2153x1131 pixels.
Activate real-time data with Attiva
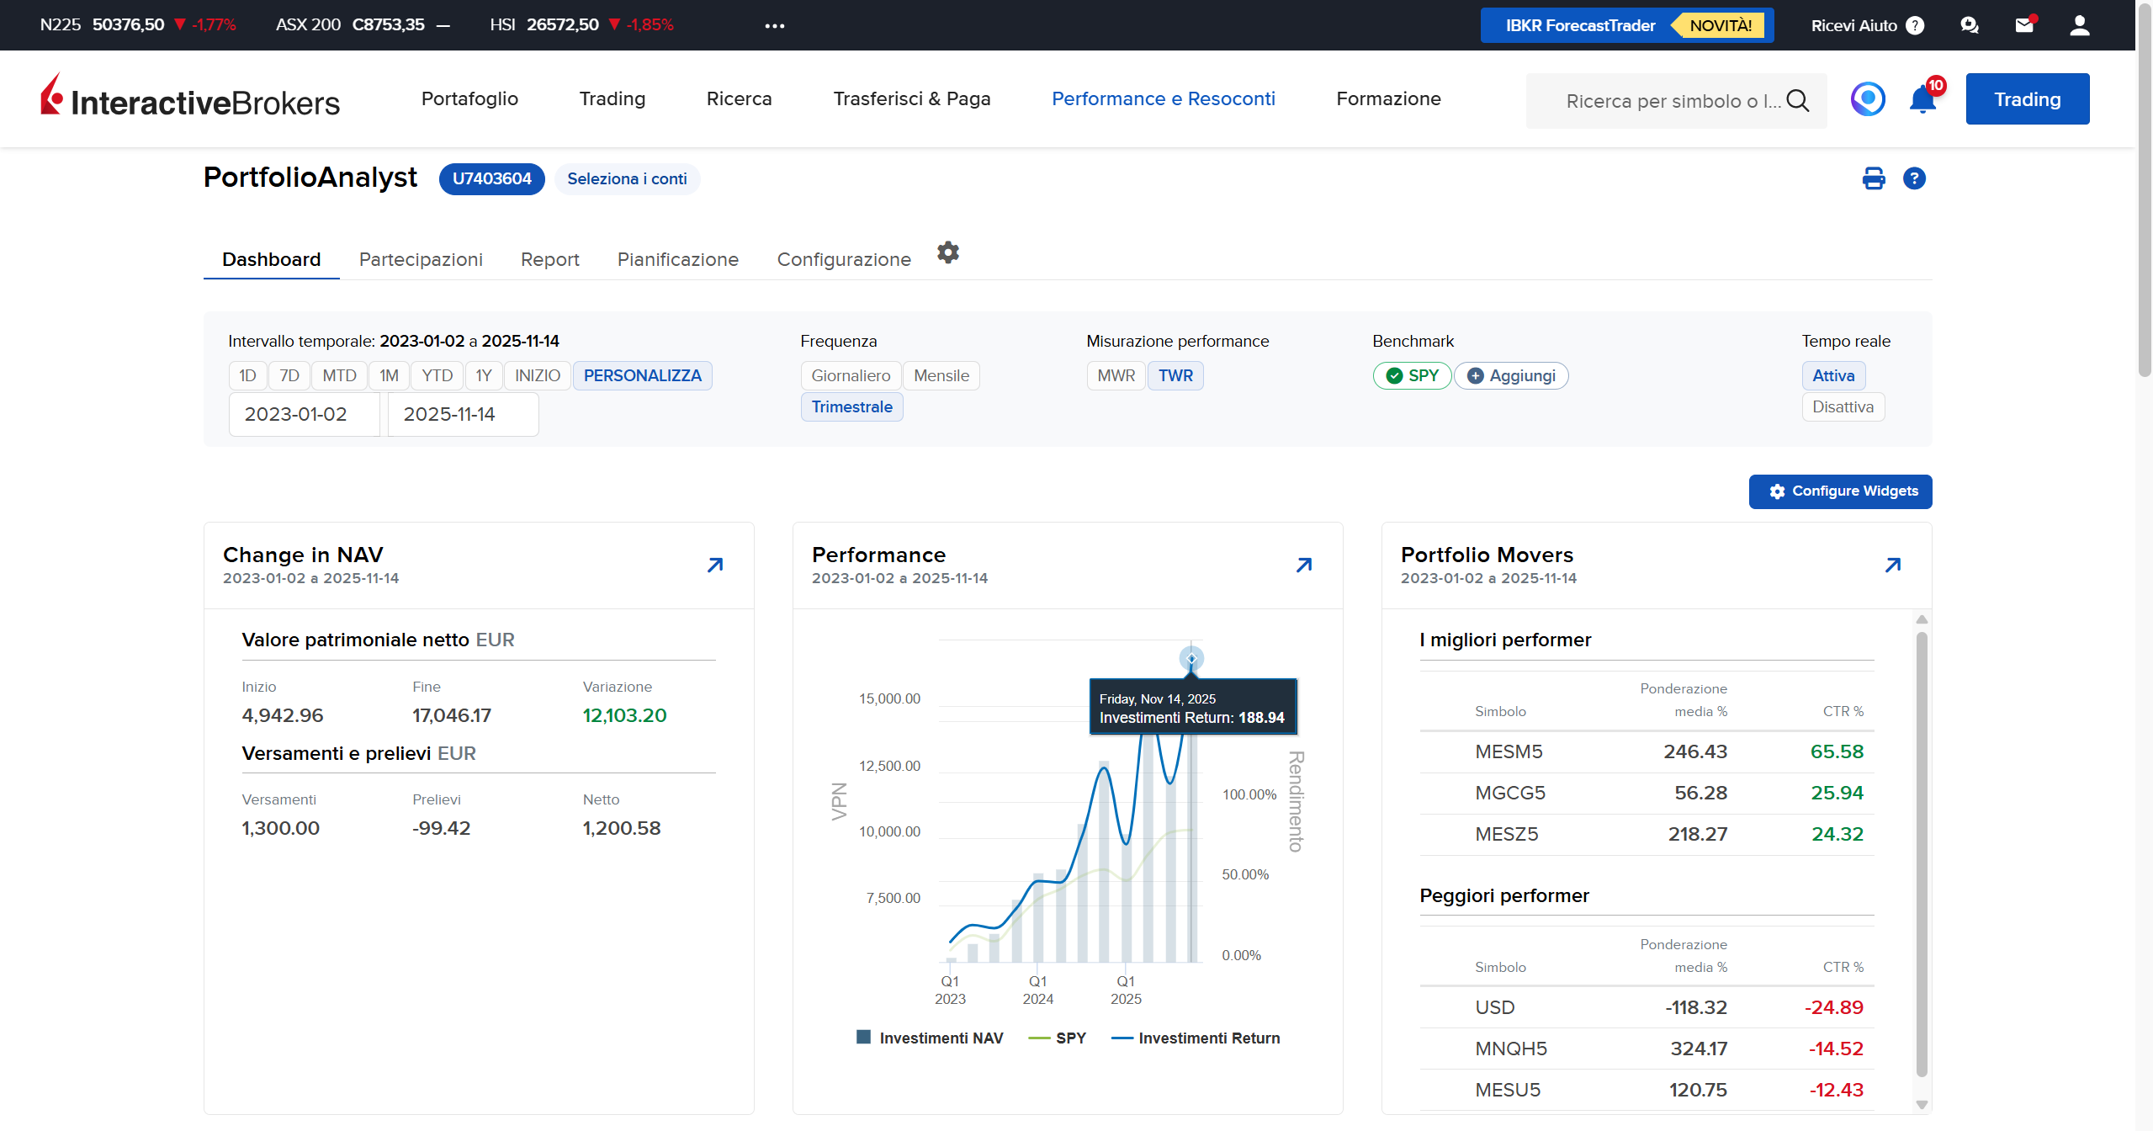(x=1833, y=375)
